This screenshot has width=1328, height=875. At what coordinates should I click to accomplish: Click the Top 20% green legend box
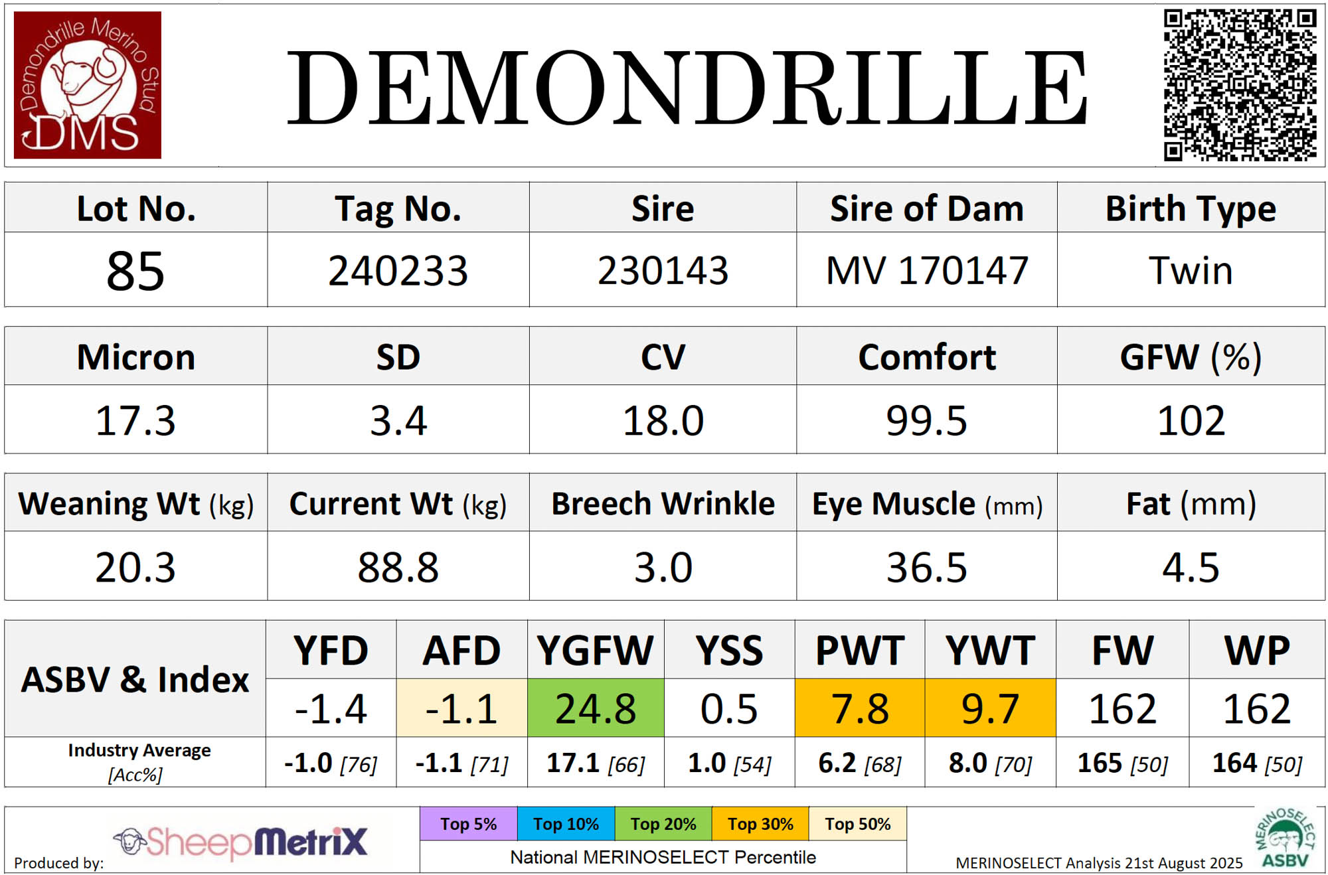[663, 824]
